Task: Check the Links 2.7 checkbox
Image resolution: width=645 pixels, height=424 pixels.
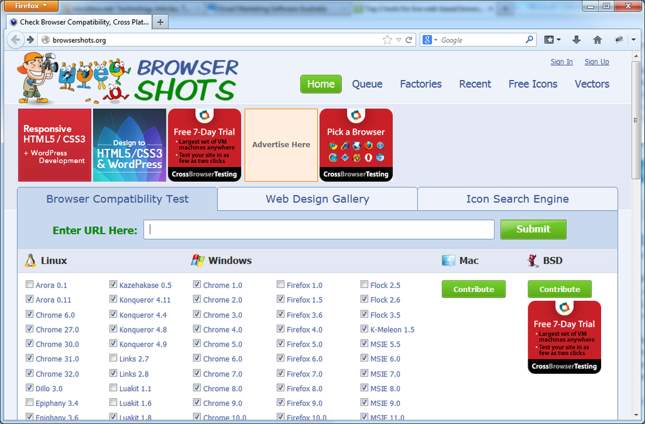Action: click(113, 358)
